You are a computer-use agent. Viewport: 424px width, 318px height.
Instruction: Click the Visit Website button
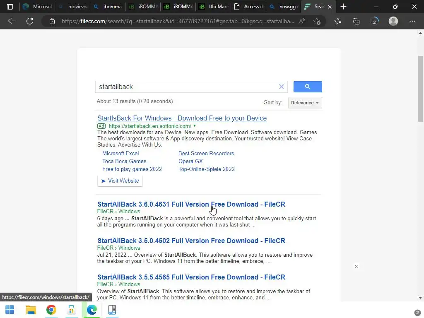pos(120,181)
